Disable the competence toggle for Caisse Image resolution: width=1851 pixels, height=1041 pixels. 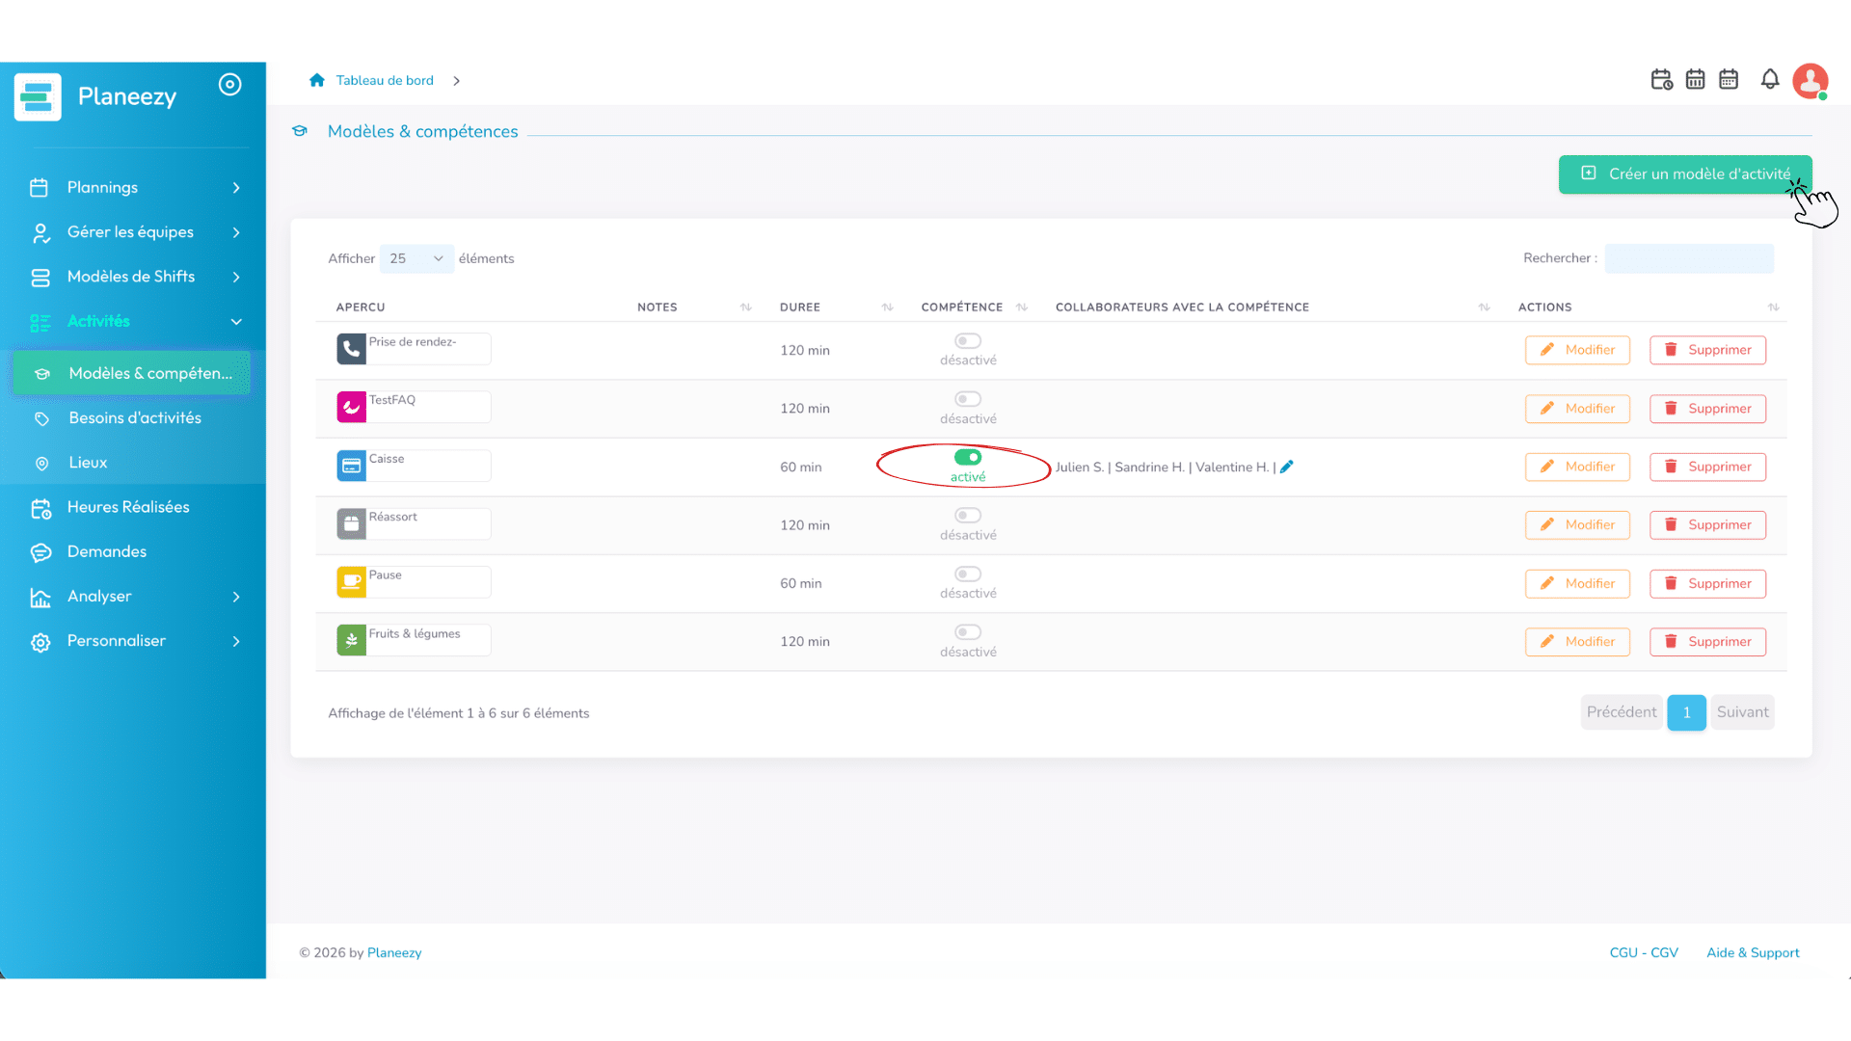(x=968, y=457)
